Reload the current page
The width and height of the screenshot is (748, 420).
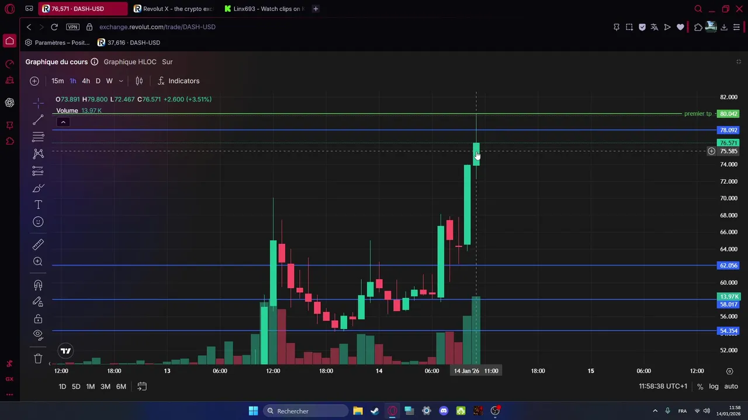[x=54, y=27]
